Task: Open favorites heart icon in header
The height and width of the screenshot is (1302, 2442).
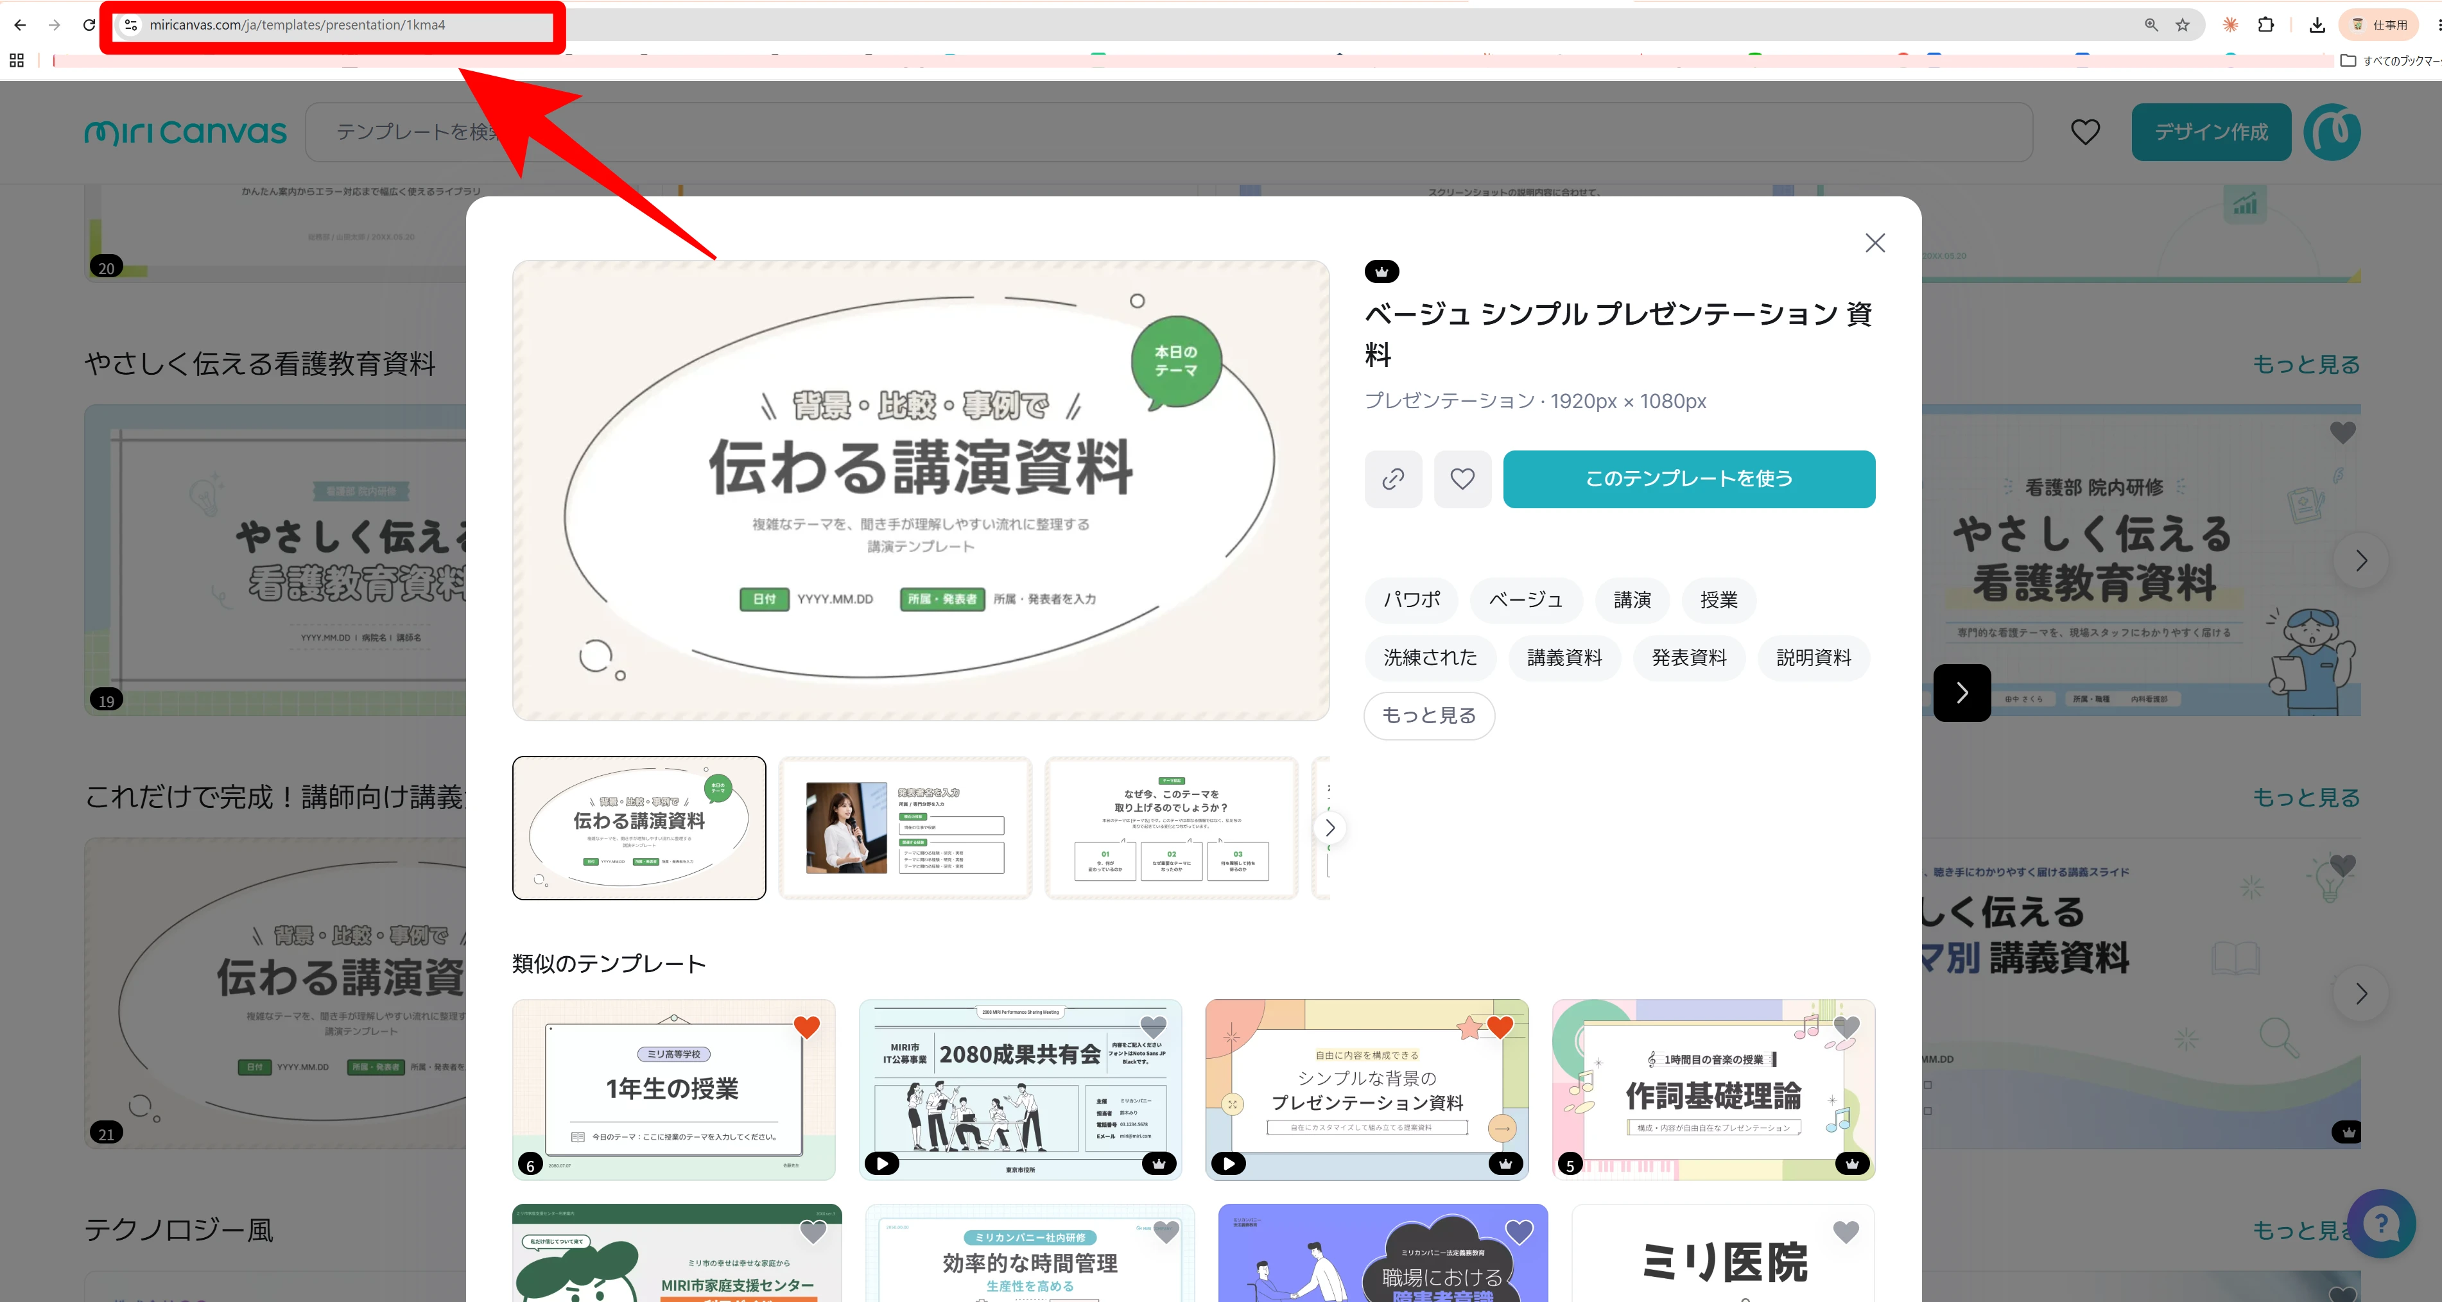Action: (x=2084, y=132)
